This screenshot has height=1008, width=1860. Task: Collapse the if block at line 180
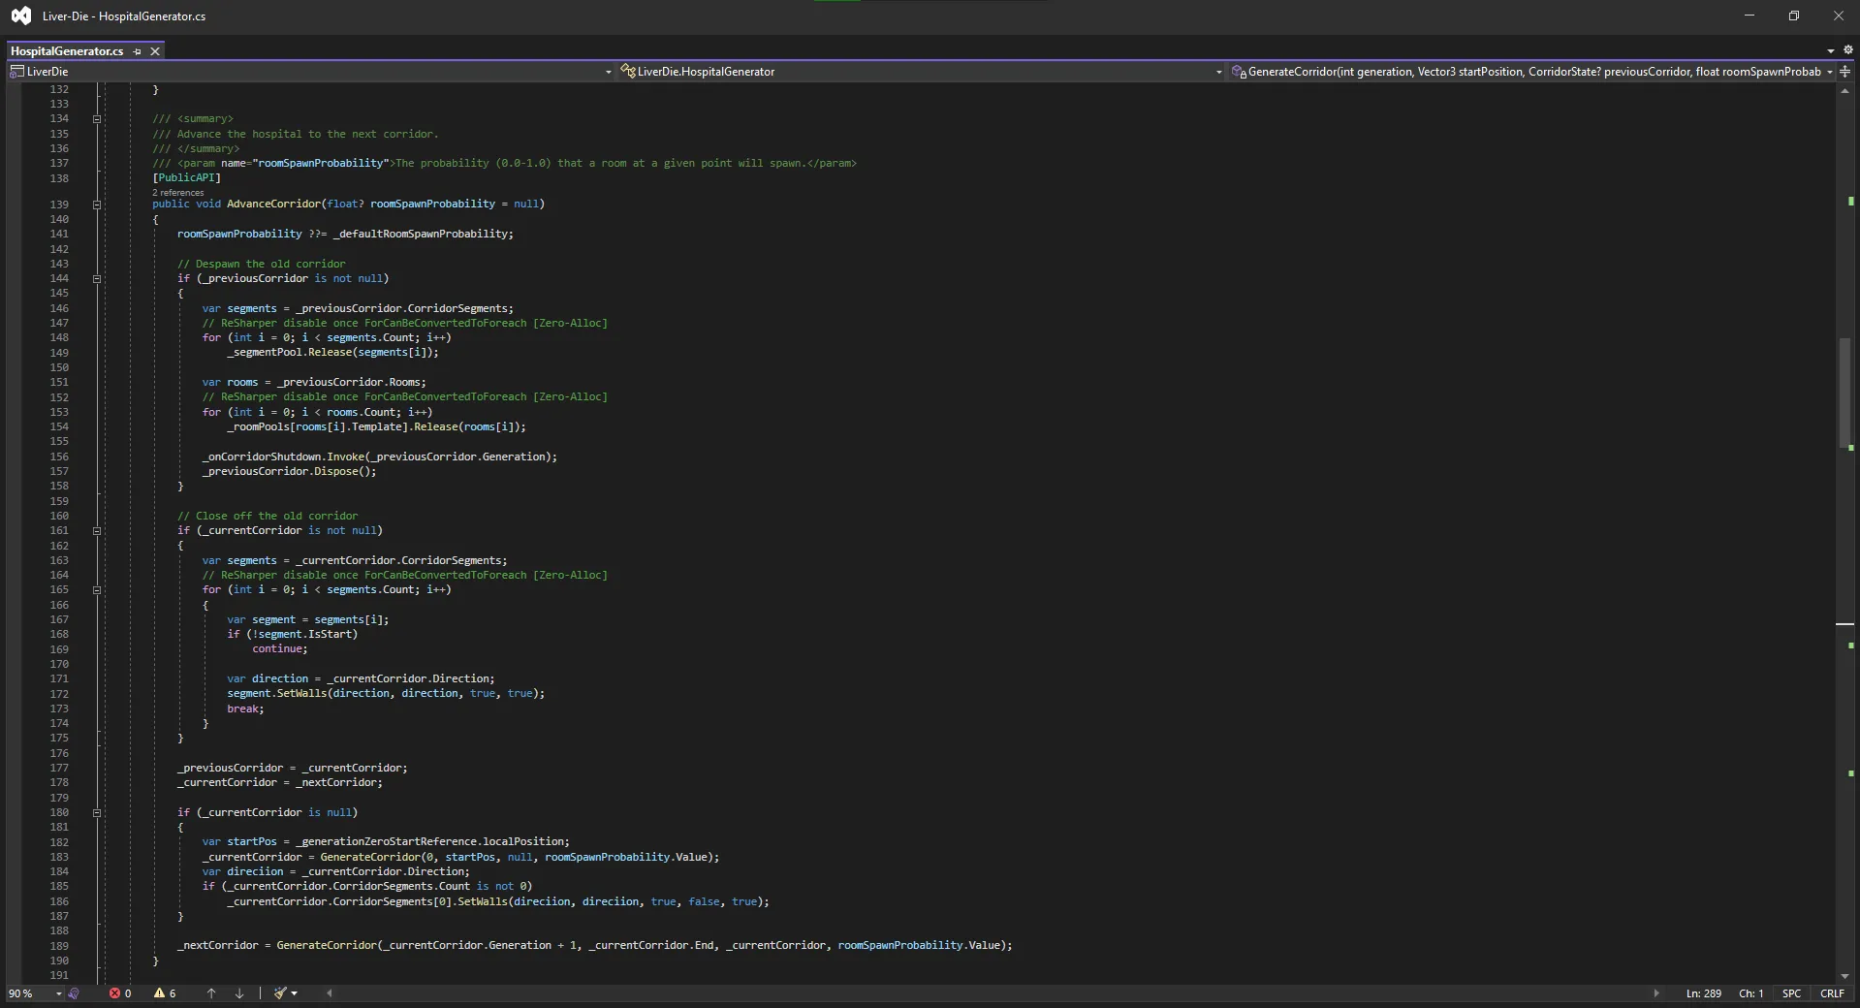pyautogui.click(x=96, y=813)
